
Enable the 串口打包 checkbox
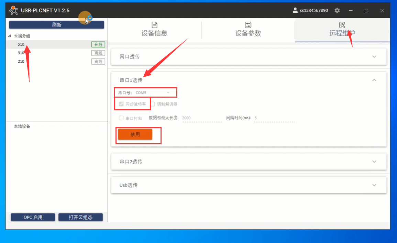(121, 118)
